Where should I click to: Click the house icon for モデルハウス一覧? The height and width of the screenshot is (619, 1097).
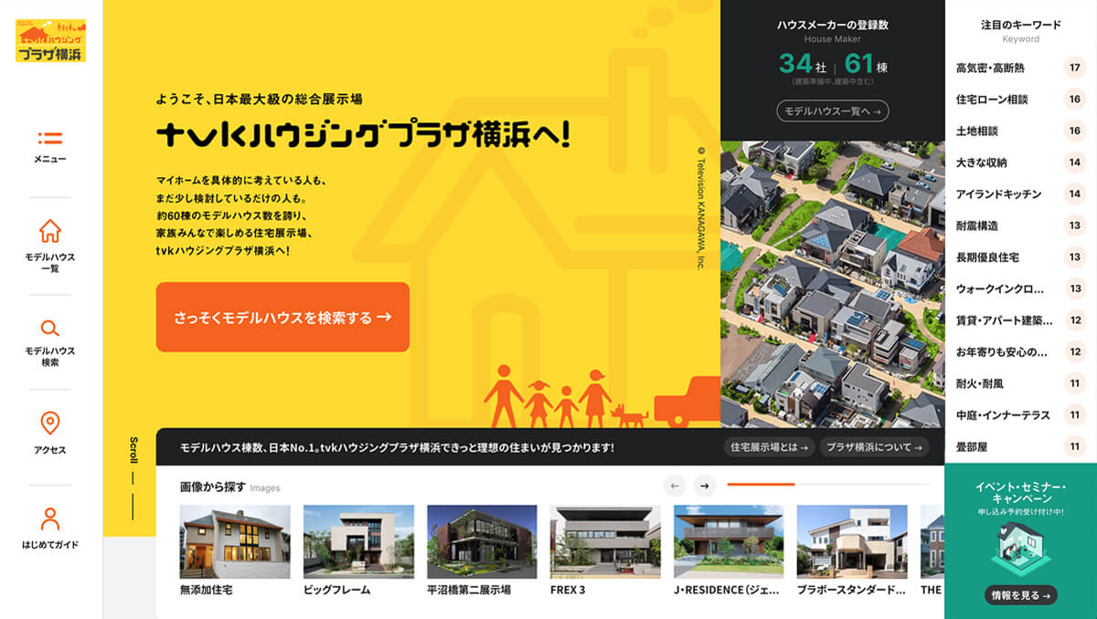point(50,231)
